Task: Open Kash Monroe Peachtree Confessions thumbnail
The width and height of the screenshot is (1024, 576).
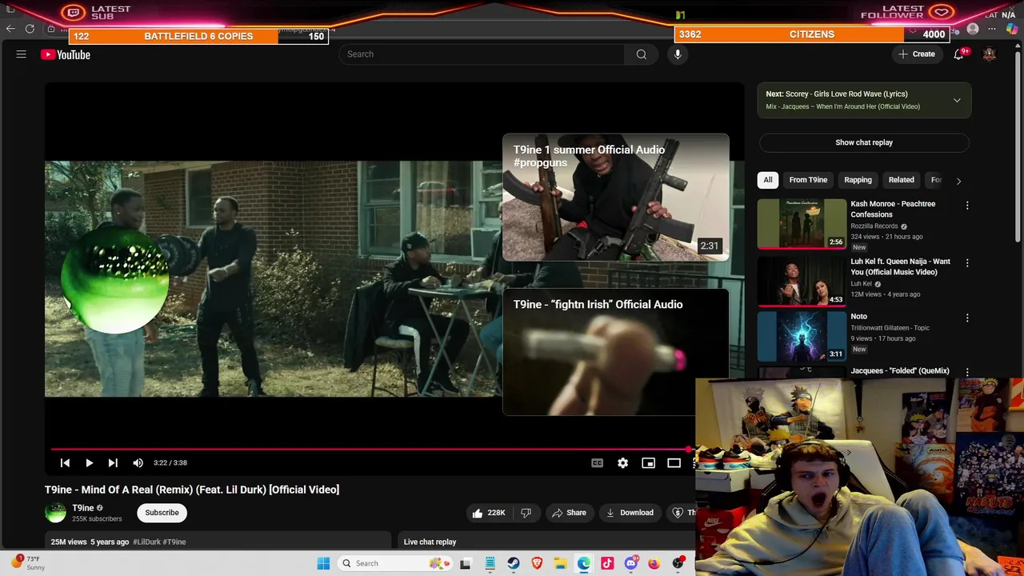Action: [x=802, y=224]
